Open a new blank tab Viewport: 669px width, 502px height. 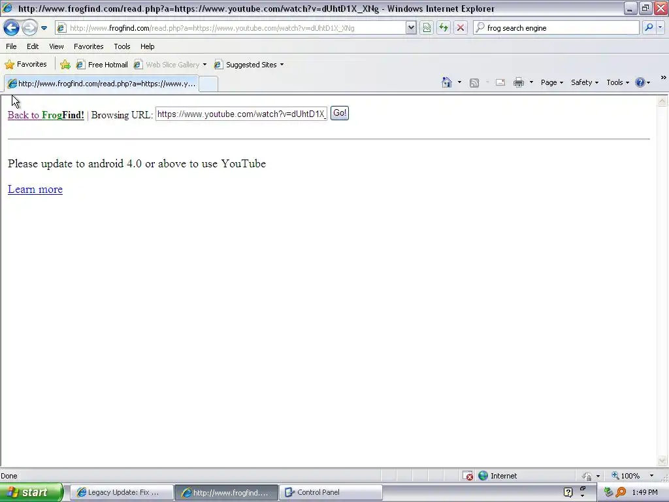click(208, 84)
